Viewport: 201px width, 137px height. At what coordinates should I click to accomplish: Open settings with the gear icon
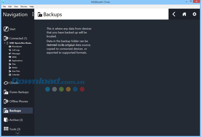point(194,14)
